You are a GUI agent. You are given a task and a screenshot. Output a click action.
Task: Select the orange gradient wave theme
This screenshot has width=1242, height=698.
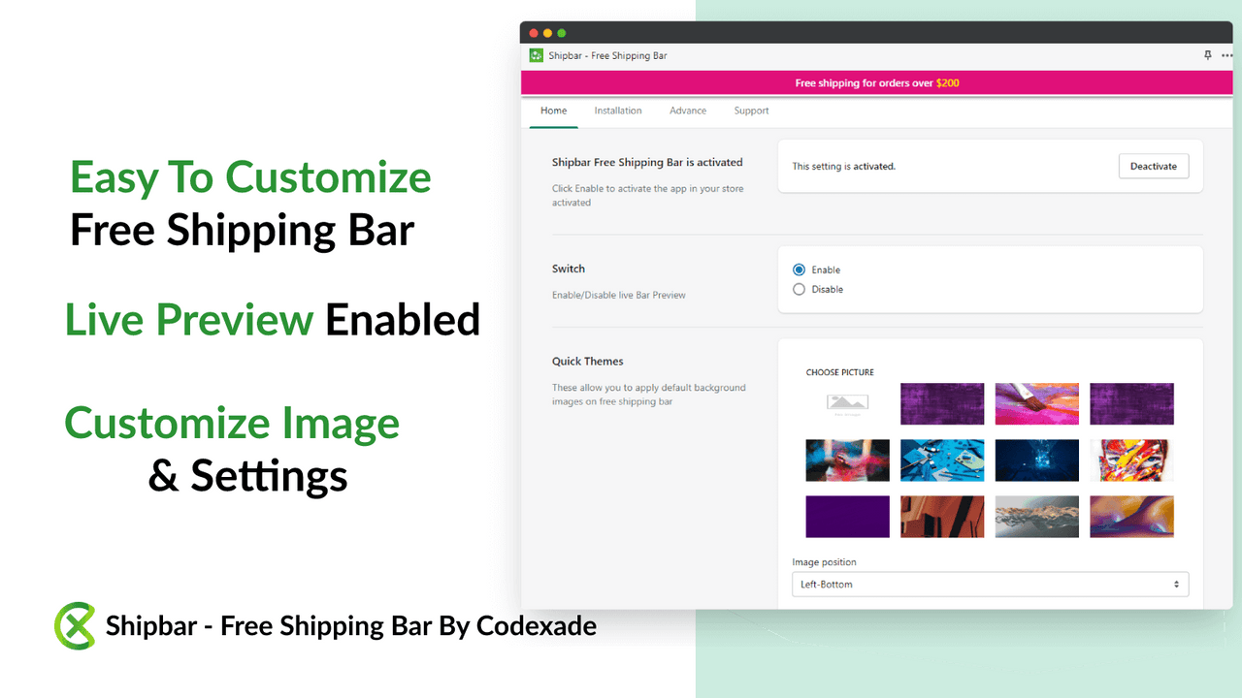1131,517
